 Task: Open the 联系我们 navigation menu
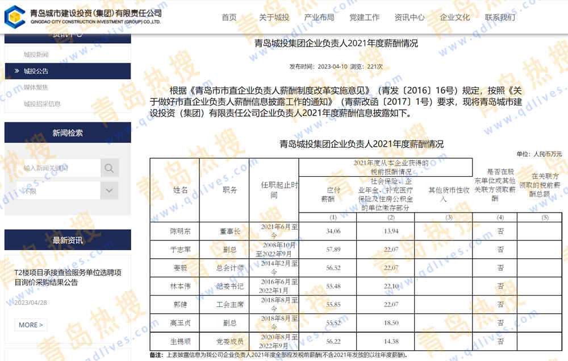(x=500, y=18)
